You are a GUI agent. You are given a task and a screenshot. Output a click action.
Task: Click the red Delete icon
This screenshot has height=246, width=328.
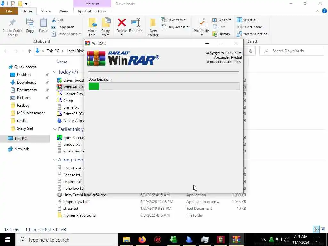121,23
